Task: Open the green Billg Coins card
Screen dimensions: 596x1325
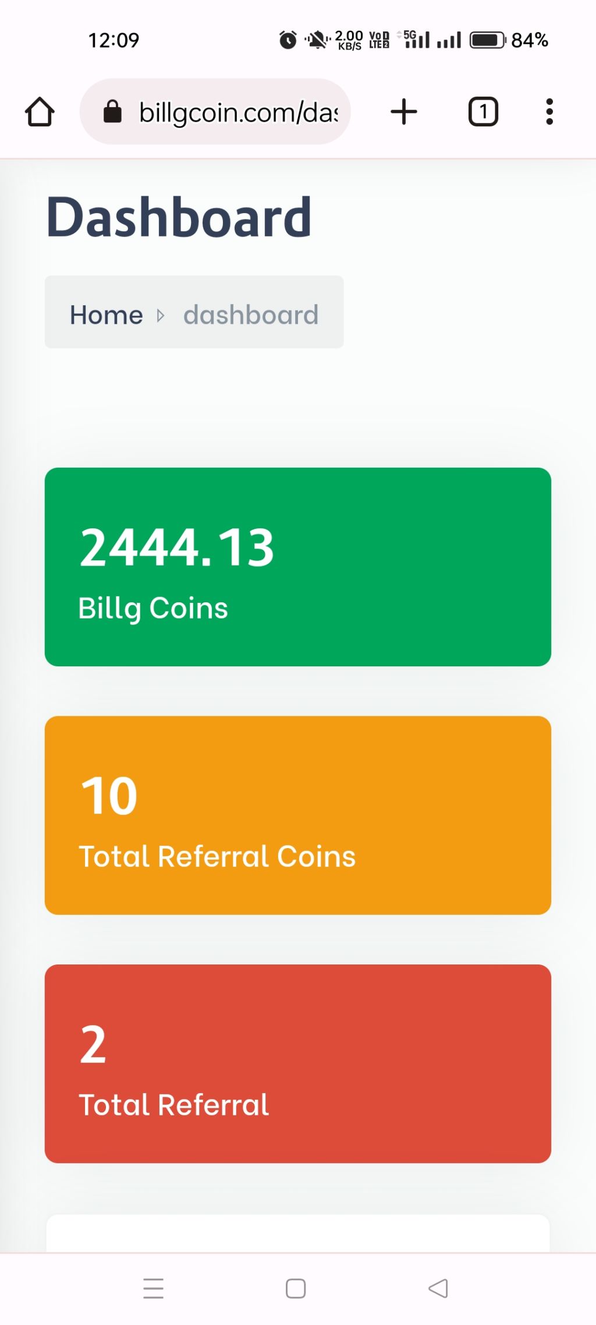Action: pyautogui.click(x=298, y=567)
